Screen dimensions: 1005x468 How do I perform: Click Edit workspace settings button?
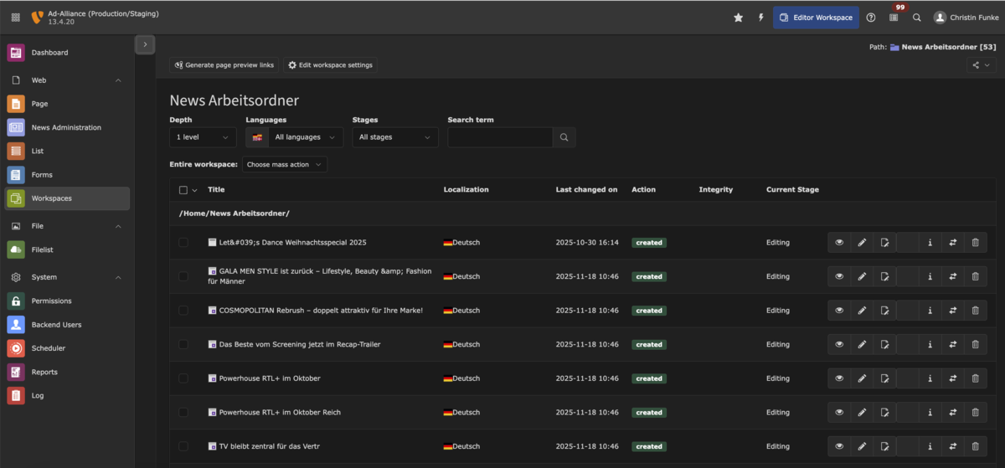[x=330, y=65]
